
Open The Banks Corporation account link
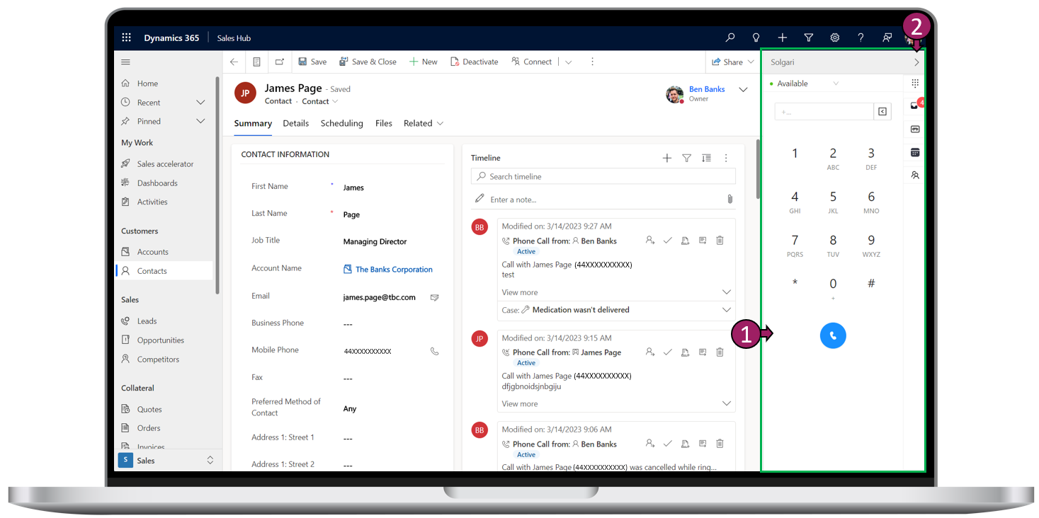(394, 270)
